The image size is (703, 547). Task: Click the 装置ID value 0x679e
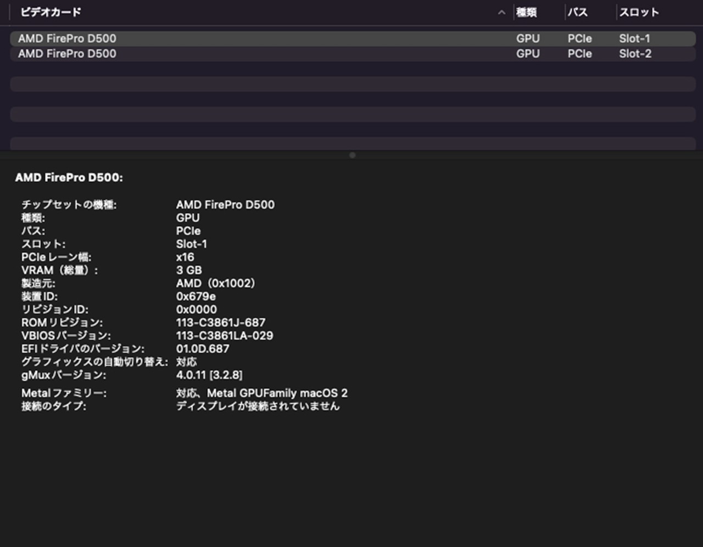tap(196, 297)
